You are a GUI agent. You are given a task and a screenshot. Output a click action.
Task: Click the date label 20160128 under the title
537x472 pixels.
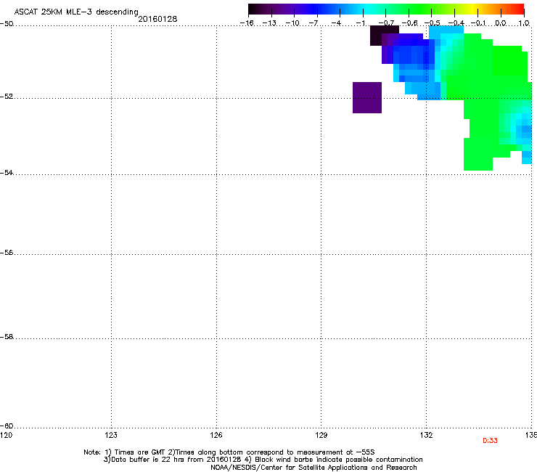coord(157,19)
